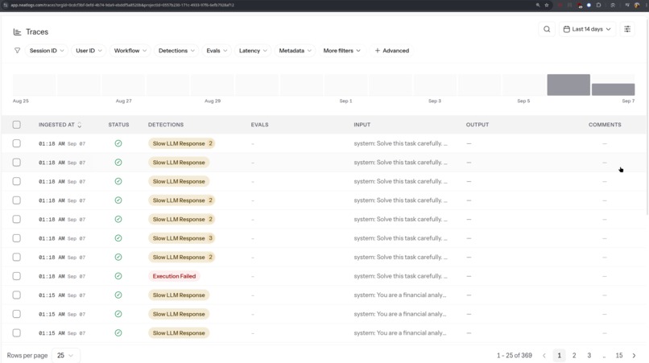Click the DETECTIONS column header

(x=166, y=125)
